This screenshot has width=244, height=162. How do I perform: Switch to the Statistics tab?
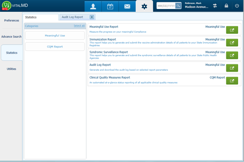(41, 17)
